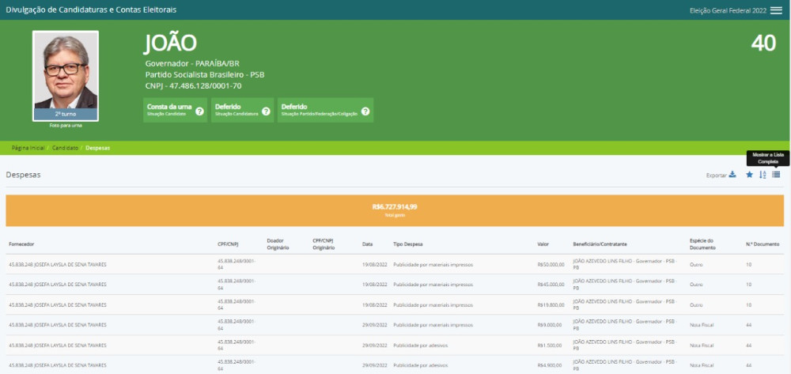Image resolution: width=791 pixels, height=374 pixels.
Task: Sort expenses with the A-Z sort icon
Action: click(x=763, y=175)
